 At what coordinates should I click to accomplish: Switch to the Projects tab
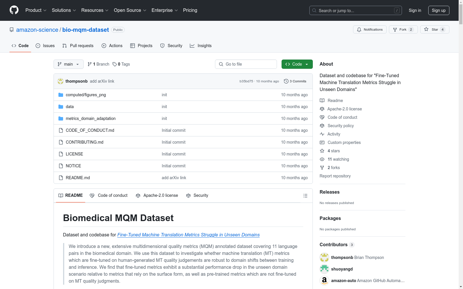[x=141, y=46]
